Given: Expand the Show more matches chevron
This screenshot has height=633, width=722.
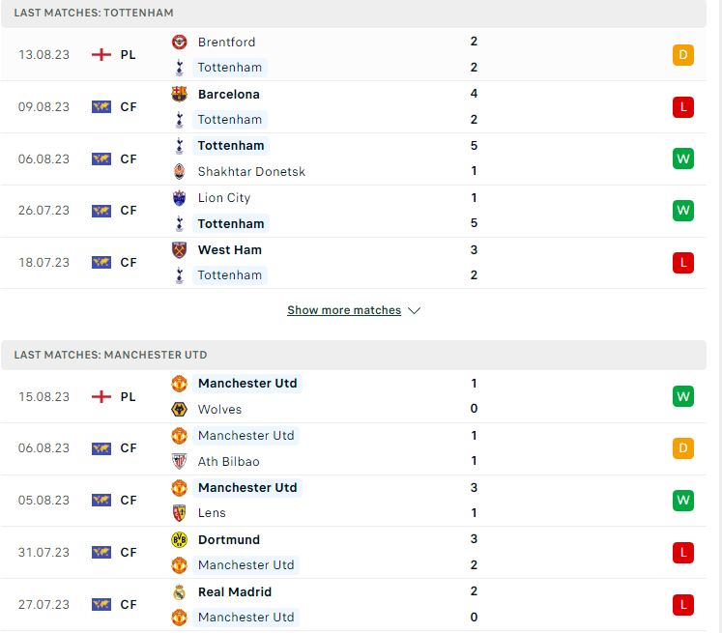Looking at the screenshot, I should 414,311.
